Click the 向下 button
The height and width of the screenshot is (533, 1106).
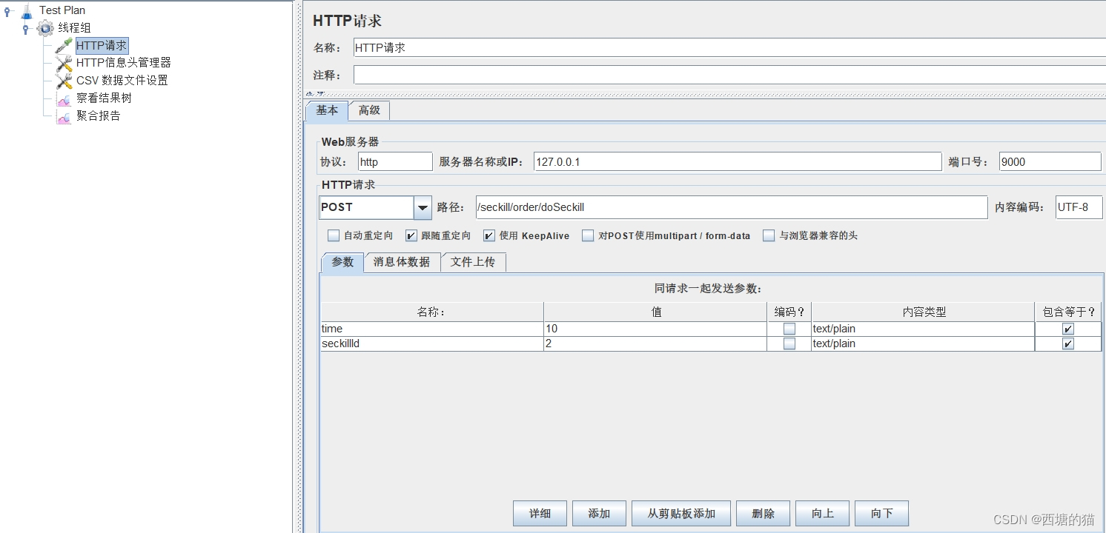pyautogui.click(x=881, y=514)
